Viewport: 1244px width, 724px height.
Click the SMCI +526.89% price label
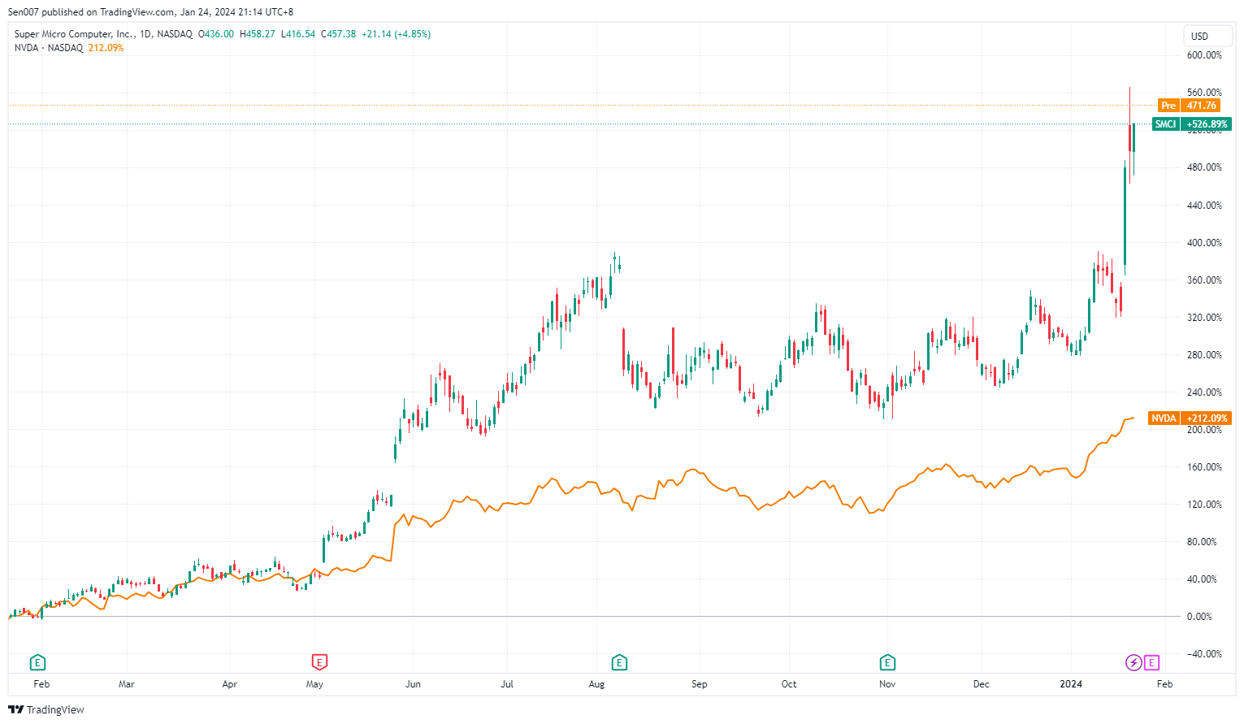(x=1192, y=124)
